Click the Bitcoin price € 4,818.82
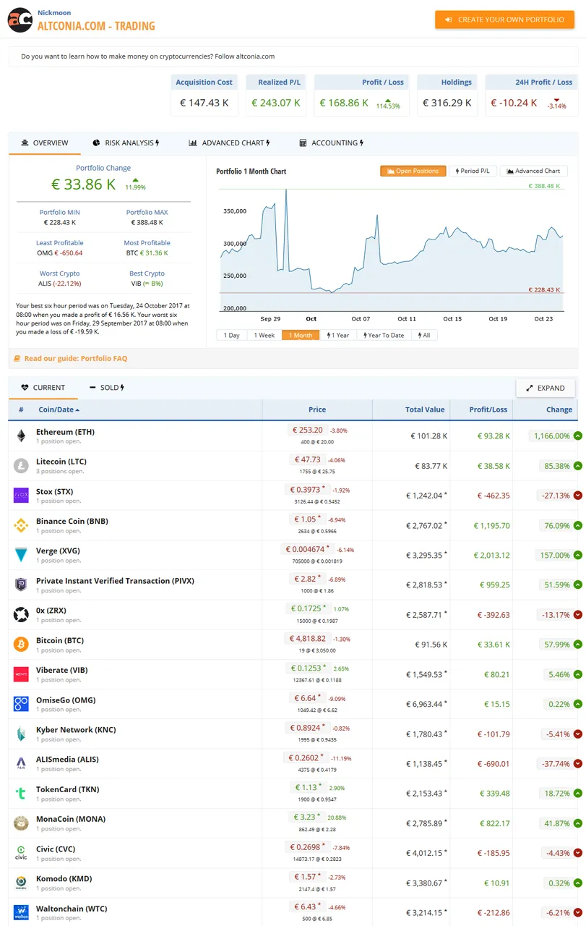This screenshot has width=586, height=926. (x=308, y=639)
